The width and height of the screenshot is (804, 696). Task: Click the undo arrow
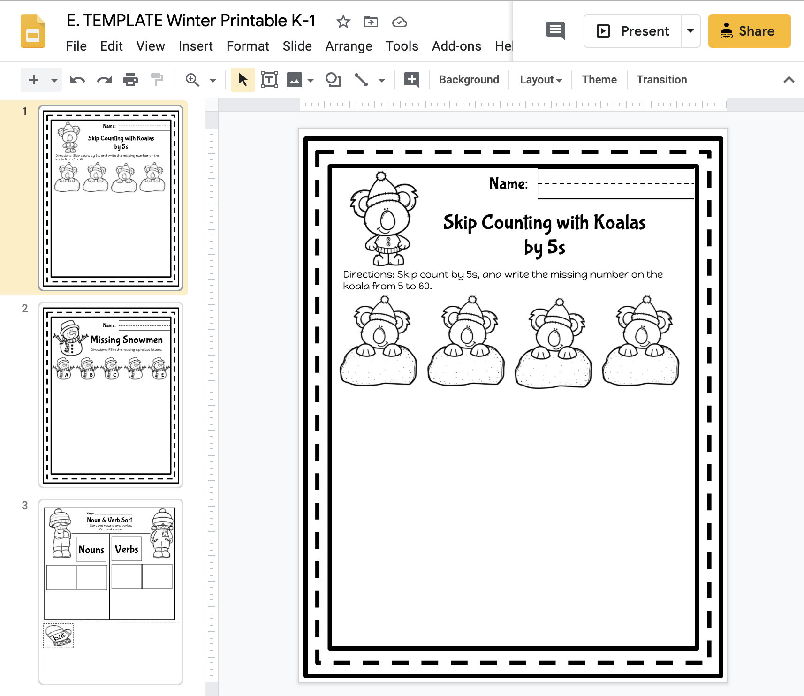click(x=77, y=80)
